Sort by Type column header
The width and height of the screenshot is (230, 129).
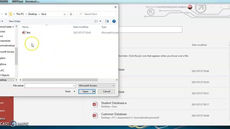coord(104,27)
